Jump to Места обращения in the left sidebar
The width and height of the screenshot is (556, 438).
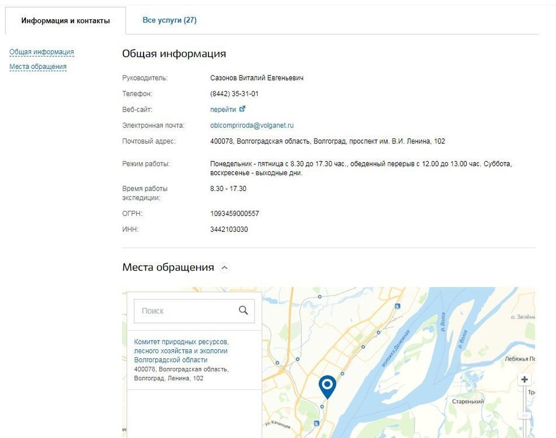[38, 67]
